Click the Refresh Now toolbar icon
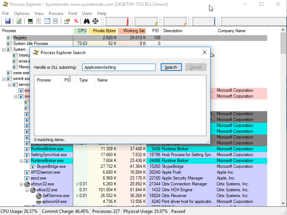 19,21
